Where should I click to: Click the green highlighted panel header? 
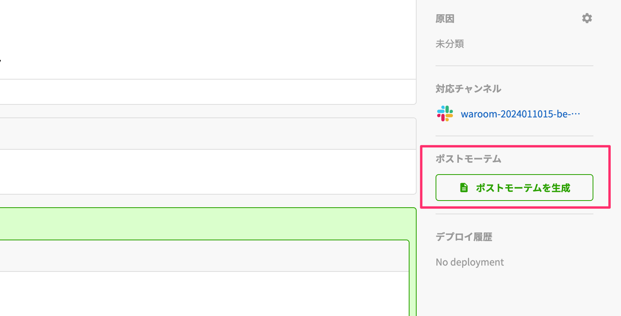pos(205,223)
